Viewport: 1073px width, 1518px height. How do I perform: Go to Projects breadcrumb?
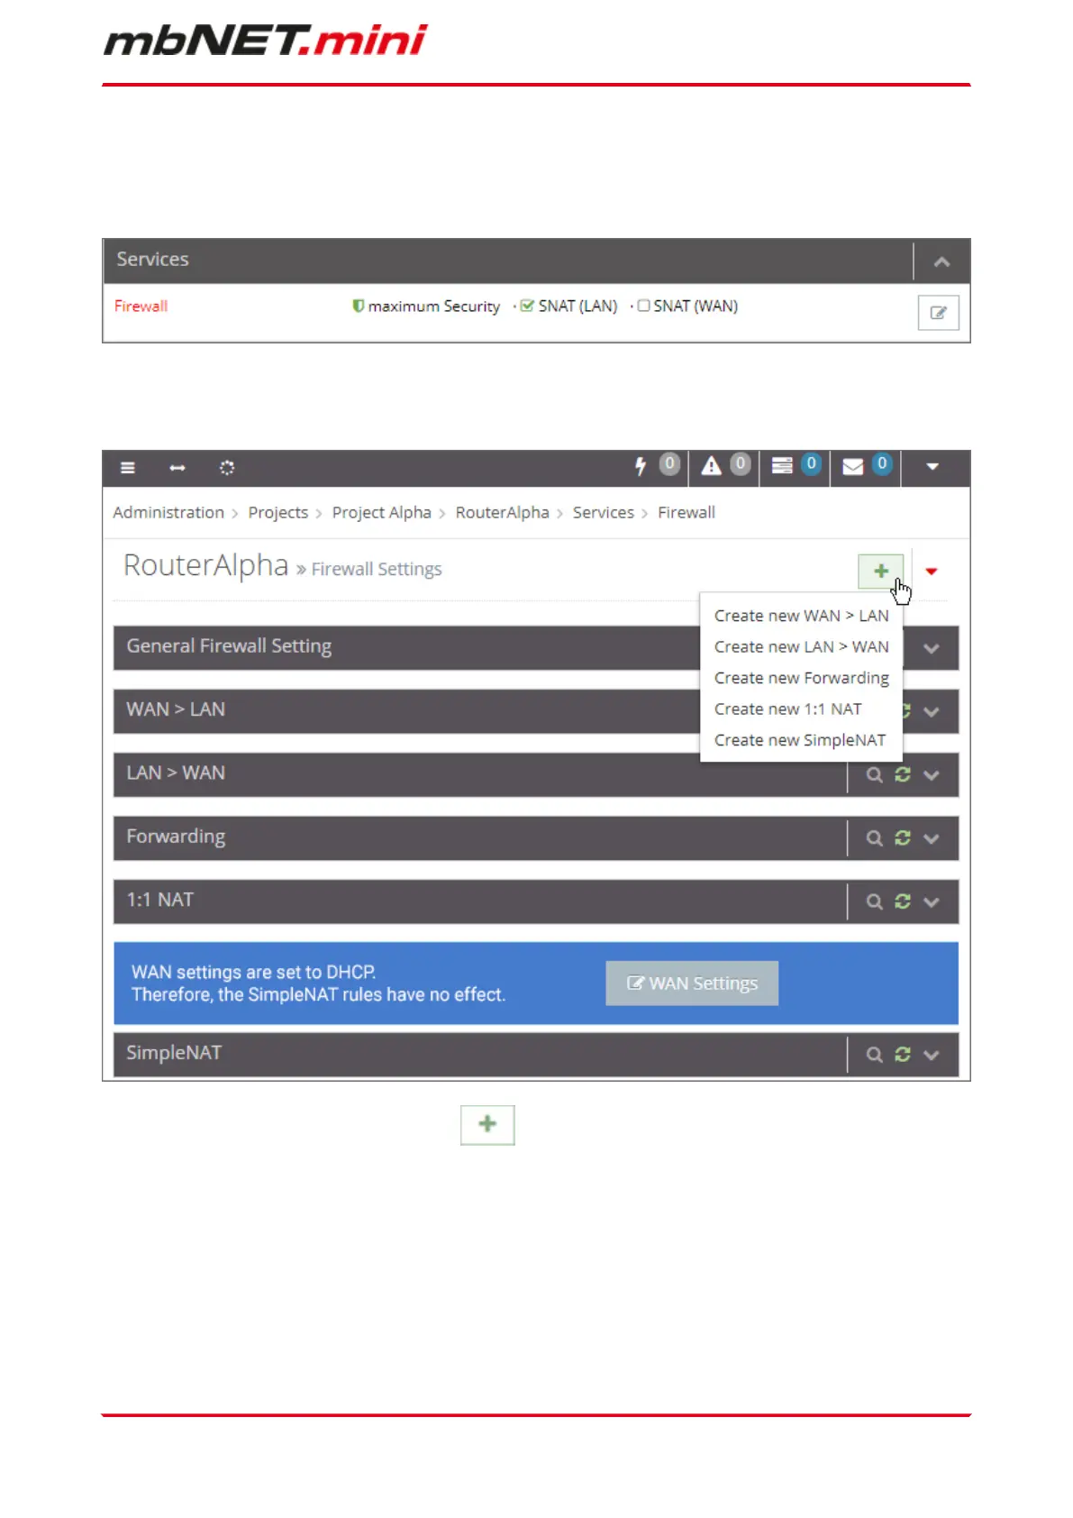[x=278, y=512]
